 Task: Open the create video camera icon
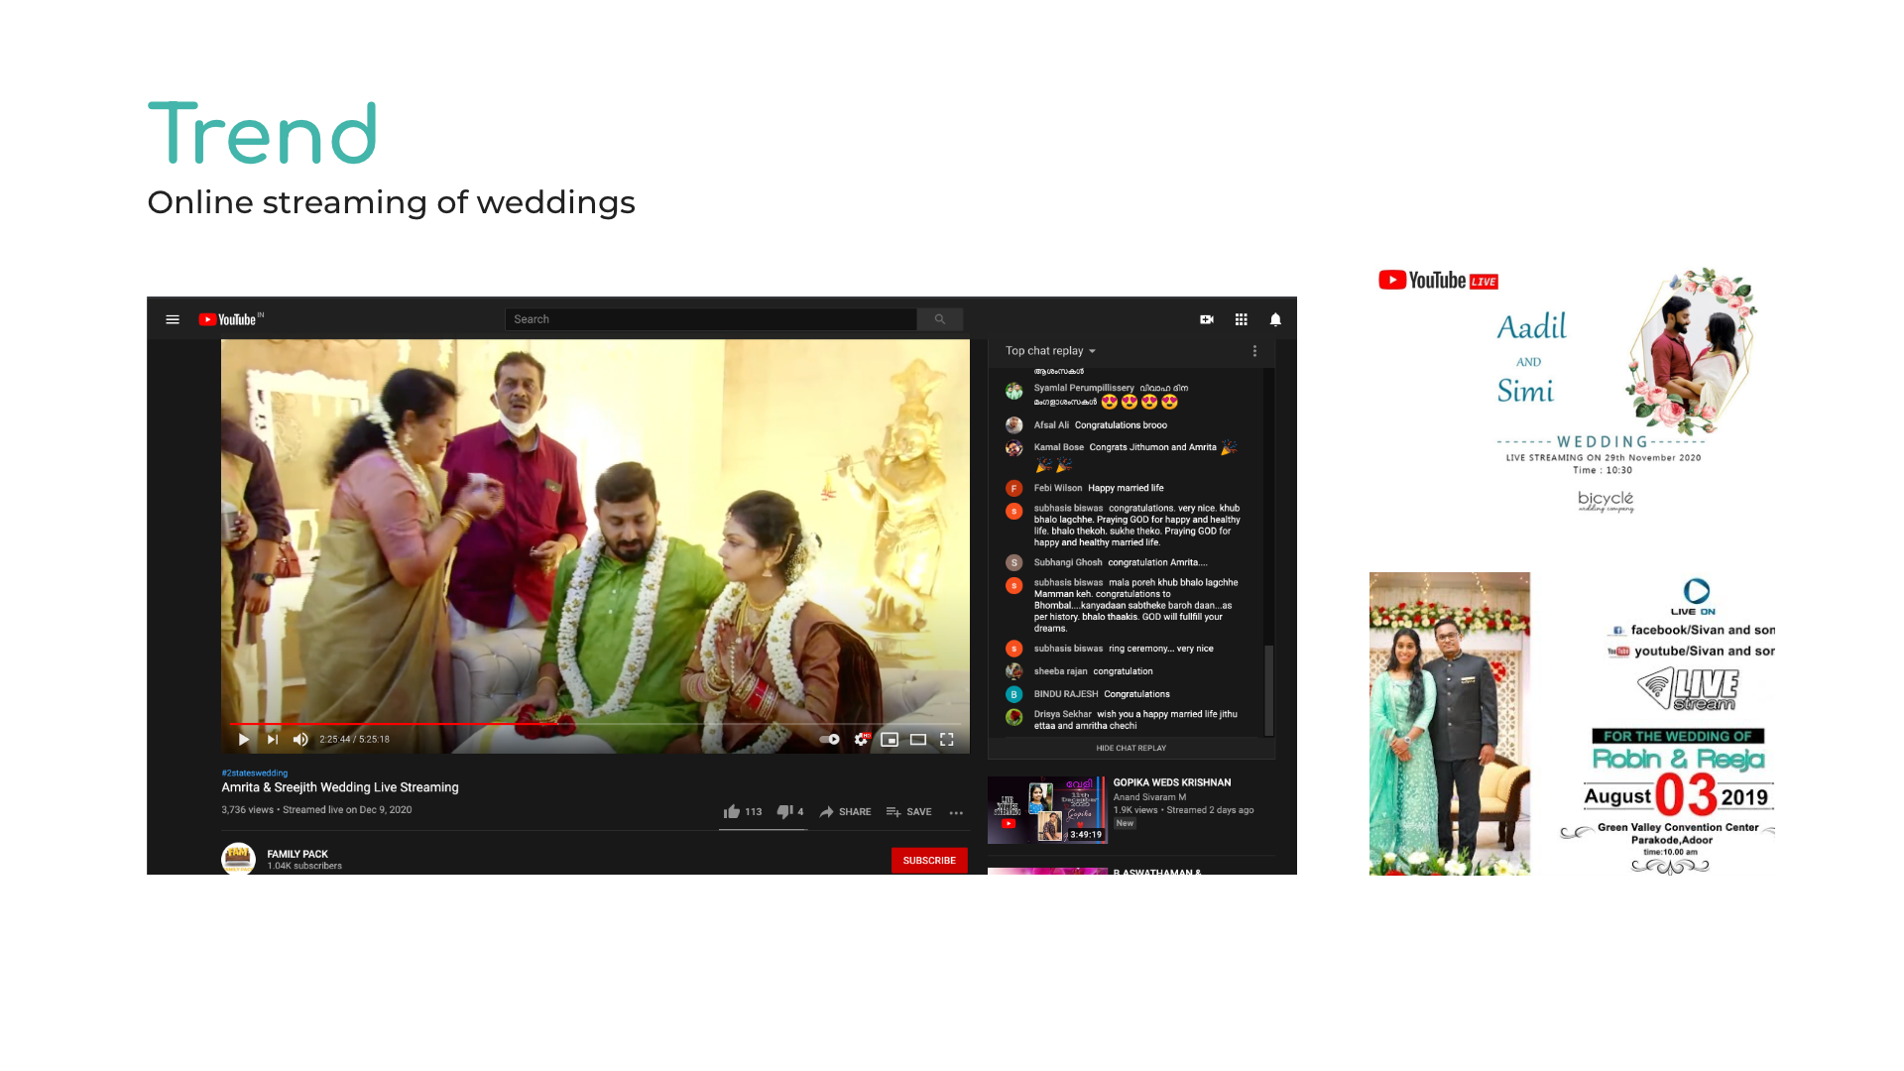1207,319
